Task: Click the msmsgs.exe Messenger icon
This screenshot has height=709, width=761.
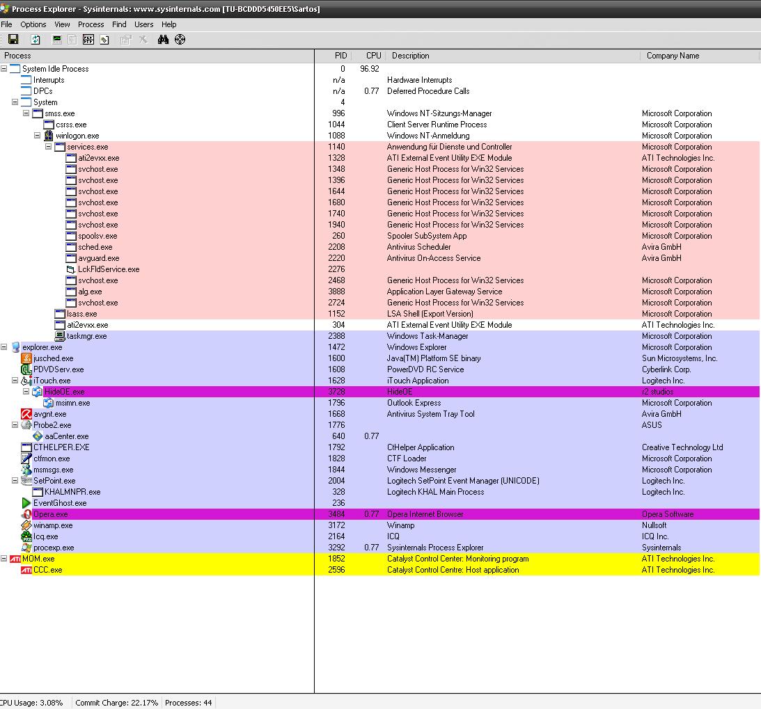Action: pos(26,470)
